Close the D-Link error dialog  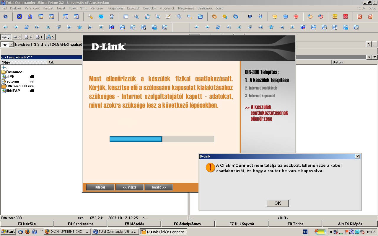[357, 156]
